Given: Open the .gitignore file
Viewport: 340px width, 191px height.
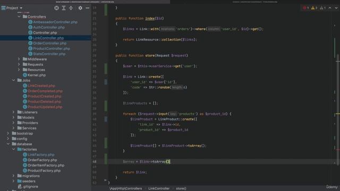Looking at the screenshot, I should click(x=30, y=186).
